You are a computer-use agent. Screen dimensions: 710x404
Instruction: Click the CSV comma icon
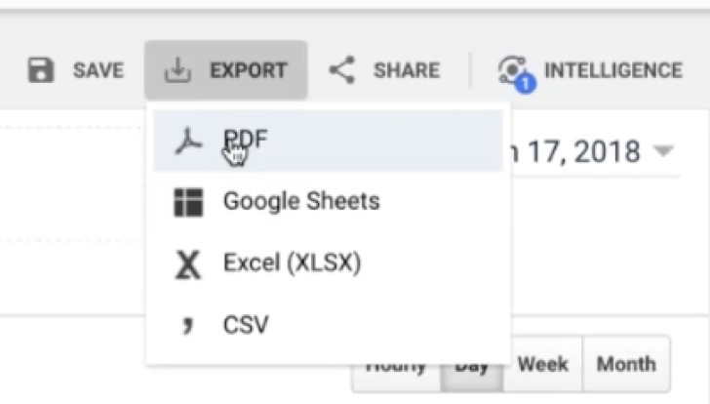tap(186, 325)
